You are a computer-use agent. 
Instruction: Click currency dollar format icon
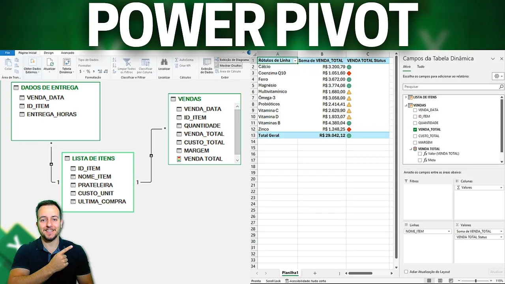coord(80,71)
